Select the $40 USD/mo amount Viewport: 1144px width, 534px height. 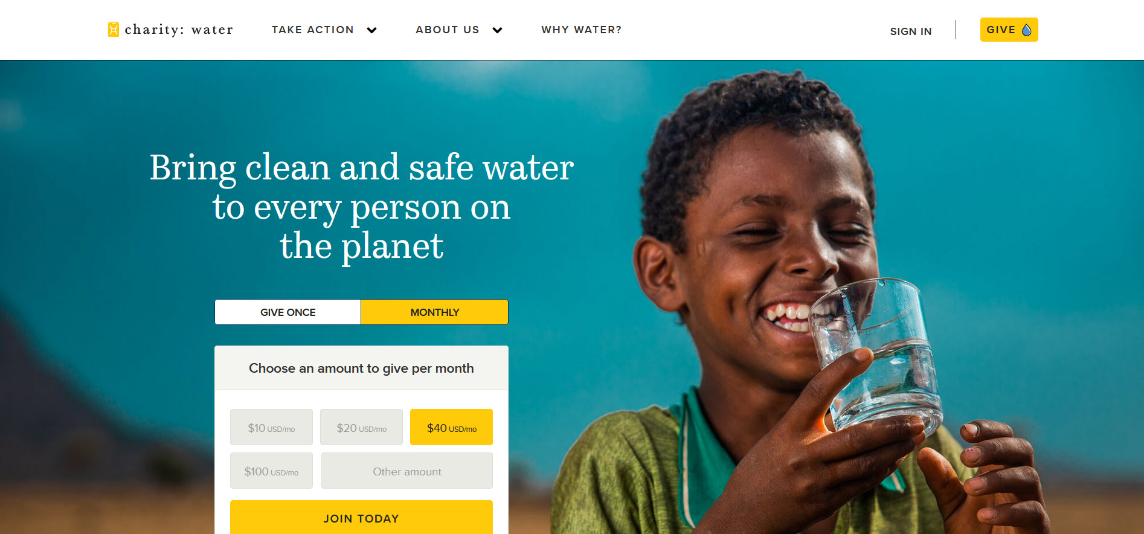click(451, 427)
